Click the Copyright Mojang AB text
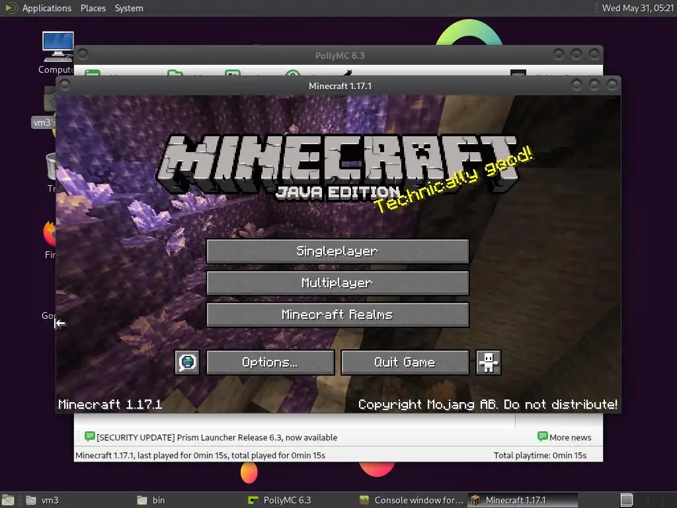This screenshot has width=677, height=508. coord(488,404)
